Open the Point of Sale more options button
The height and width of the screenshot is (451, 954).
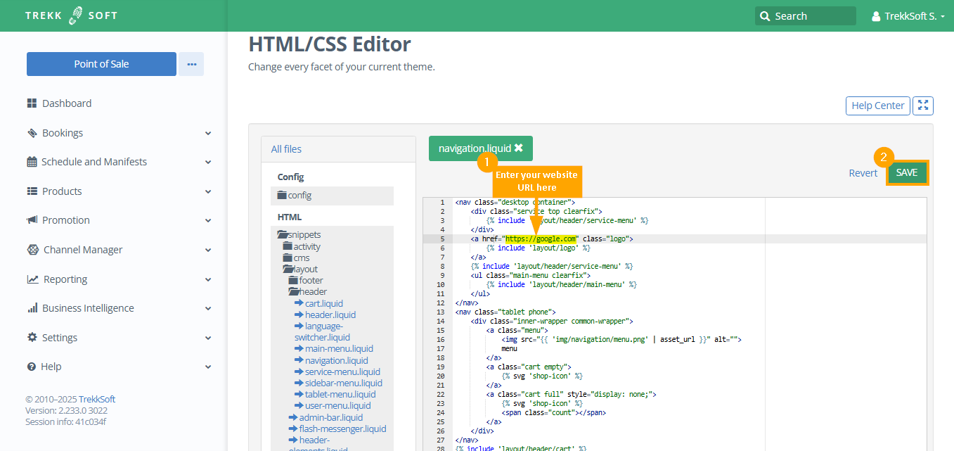pos(191,64)
